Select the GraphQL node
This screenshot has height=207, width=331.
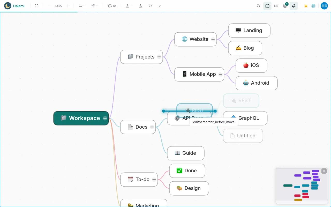(245, 118)
